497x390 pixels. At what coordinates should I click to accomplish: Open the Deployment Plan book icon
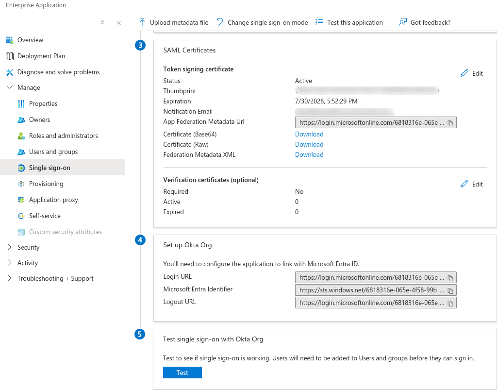click(10, 56)
